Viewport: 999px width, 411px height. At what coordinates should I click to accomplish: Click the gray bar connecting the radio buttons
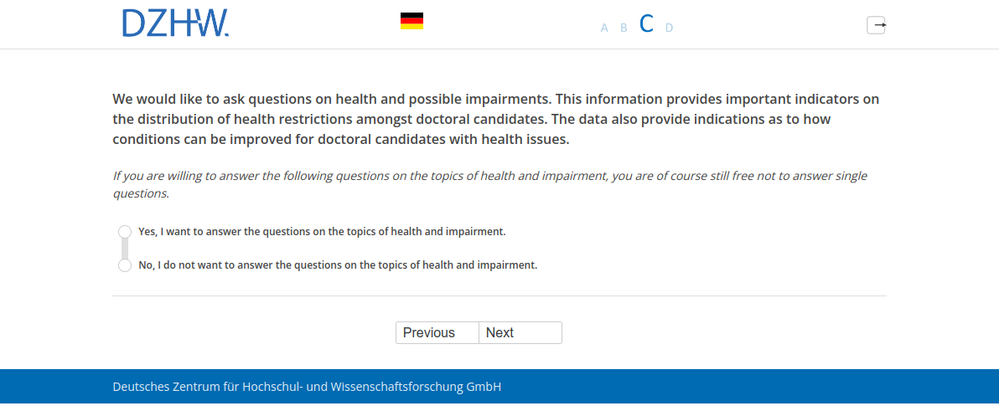[125, 249]
